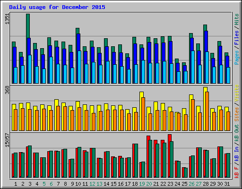Click day label "14" on the x-axis
Screen dimensions: 242x189
pyautogui.click(x=106, y=184)
